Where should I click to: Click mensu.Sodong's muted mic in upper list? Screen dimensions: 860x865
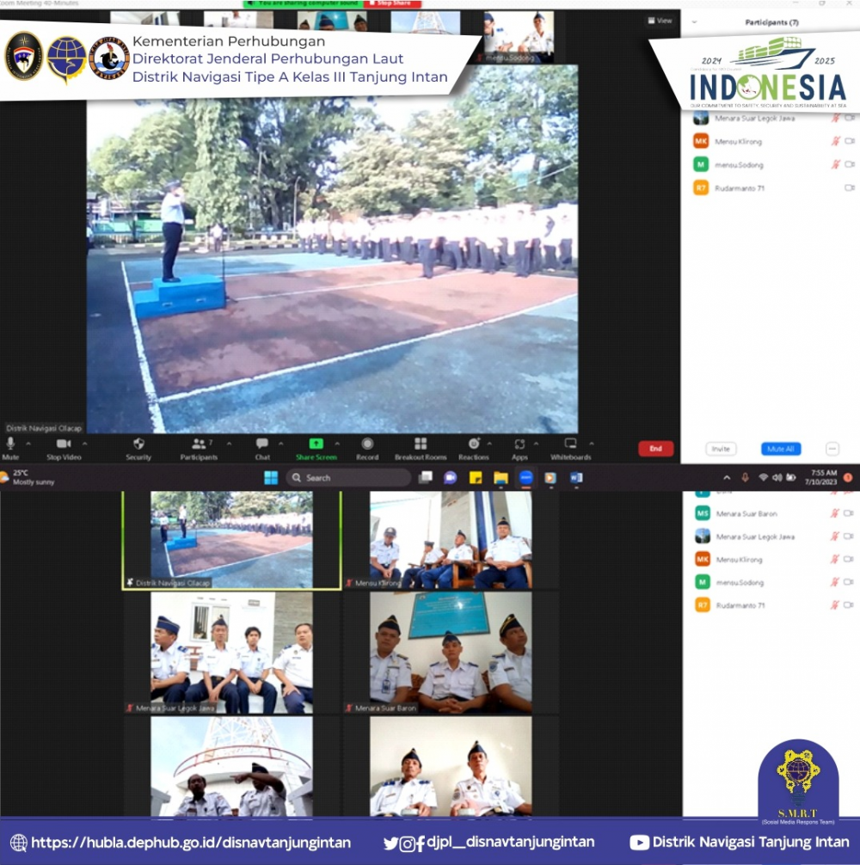tap(836, 164)
